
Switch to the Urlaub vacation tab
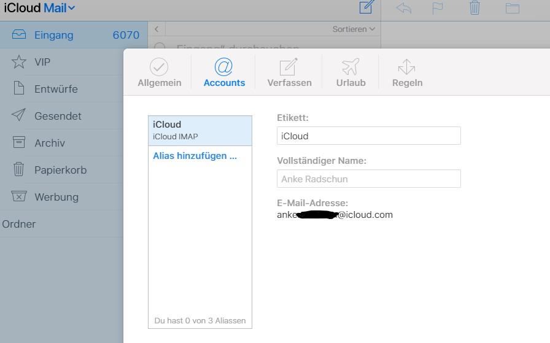coord(351,73)
